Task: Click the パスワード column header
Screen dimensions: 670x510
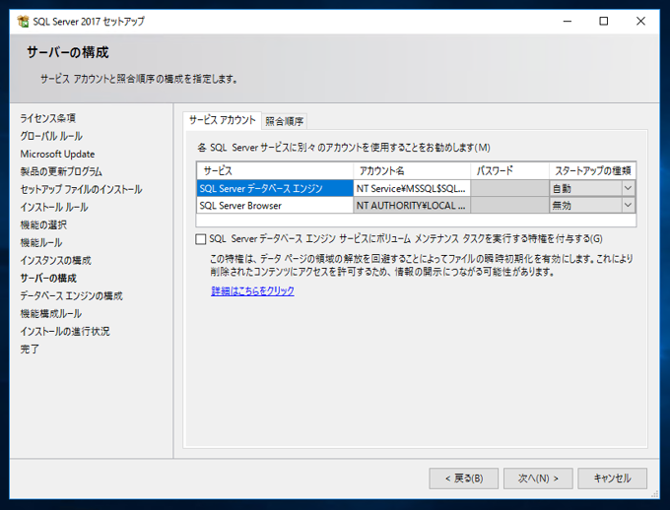Action: pos(509,171)
